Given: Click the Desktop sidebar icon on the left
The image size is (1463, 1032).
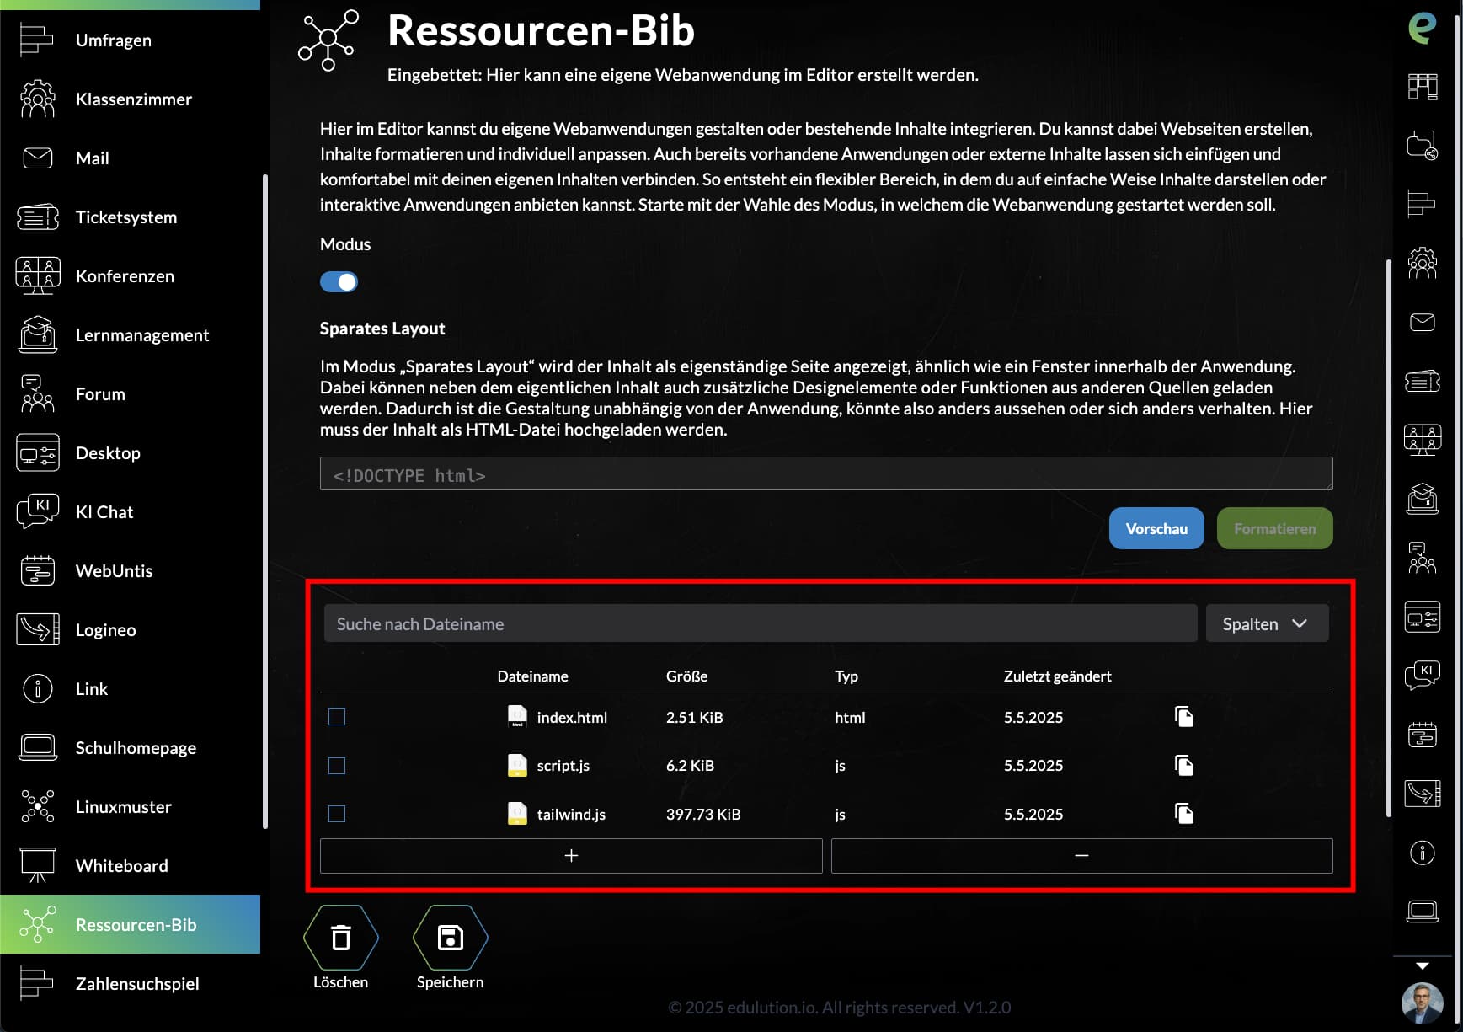Looking at the screenshot, I should pyautogui.click(x=37, y=452).
